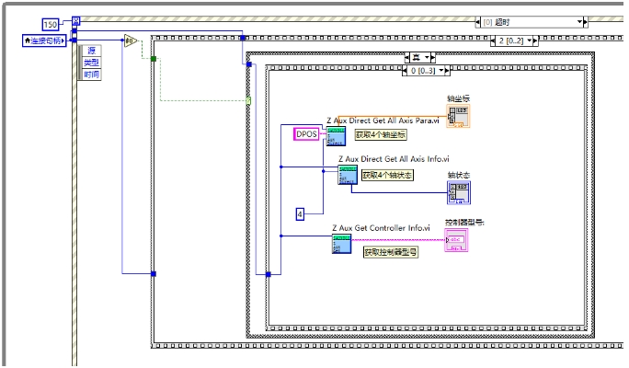Image resolution: width=629 pixels, height=368 pixels.
Task: Select the not-equal-to-zero comparison node
Action: point(131,40)
